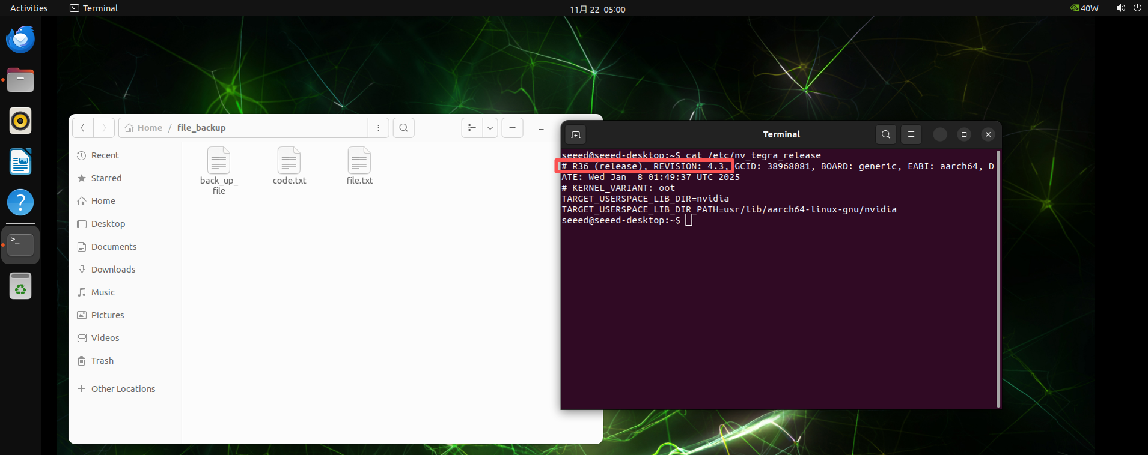Open Other Locations in sidebar
Image resolution: width=1148 pixels, height=455 pixels.
click(x=123, y=389)
